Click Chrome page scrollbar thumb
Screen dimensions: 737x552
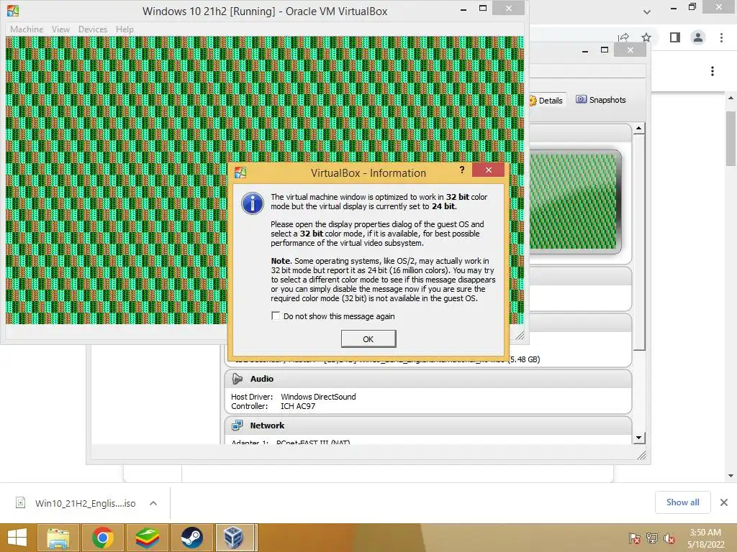731,139
